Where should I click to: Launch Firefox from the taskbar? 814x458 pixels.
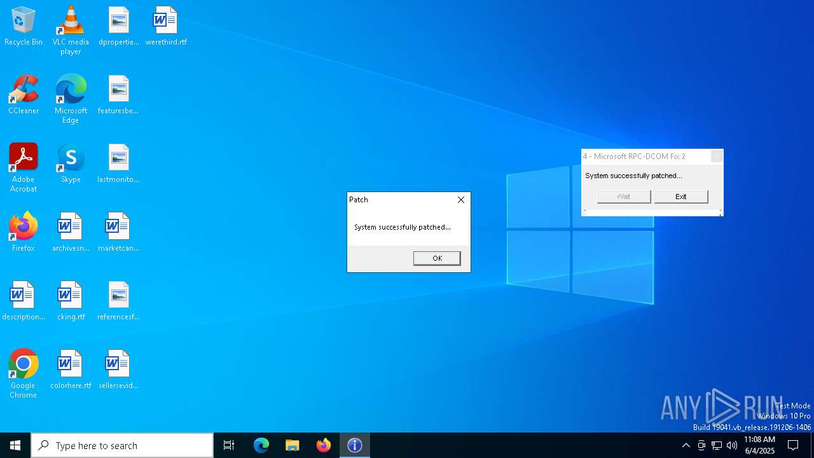(x=324, y=445)
